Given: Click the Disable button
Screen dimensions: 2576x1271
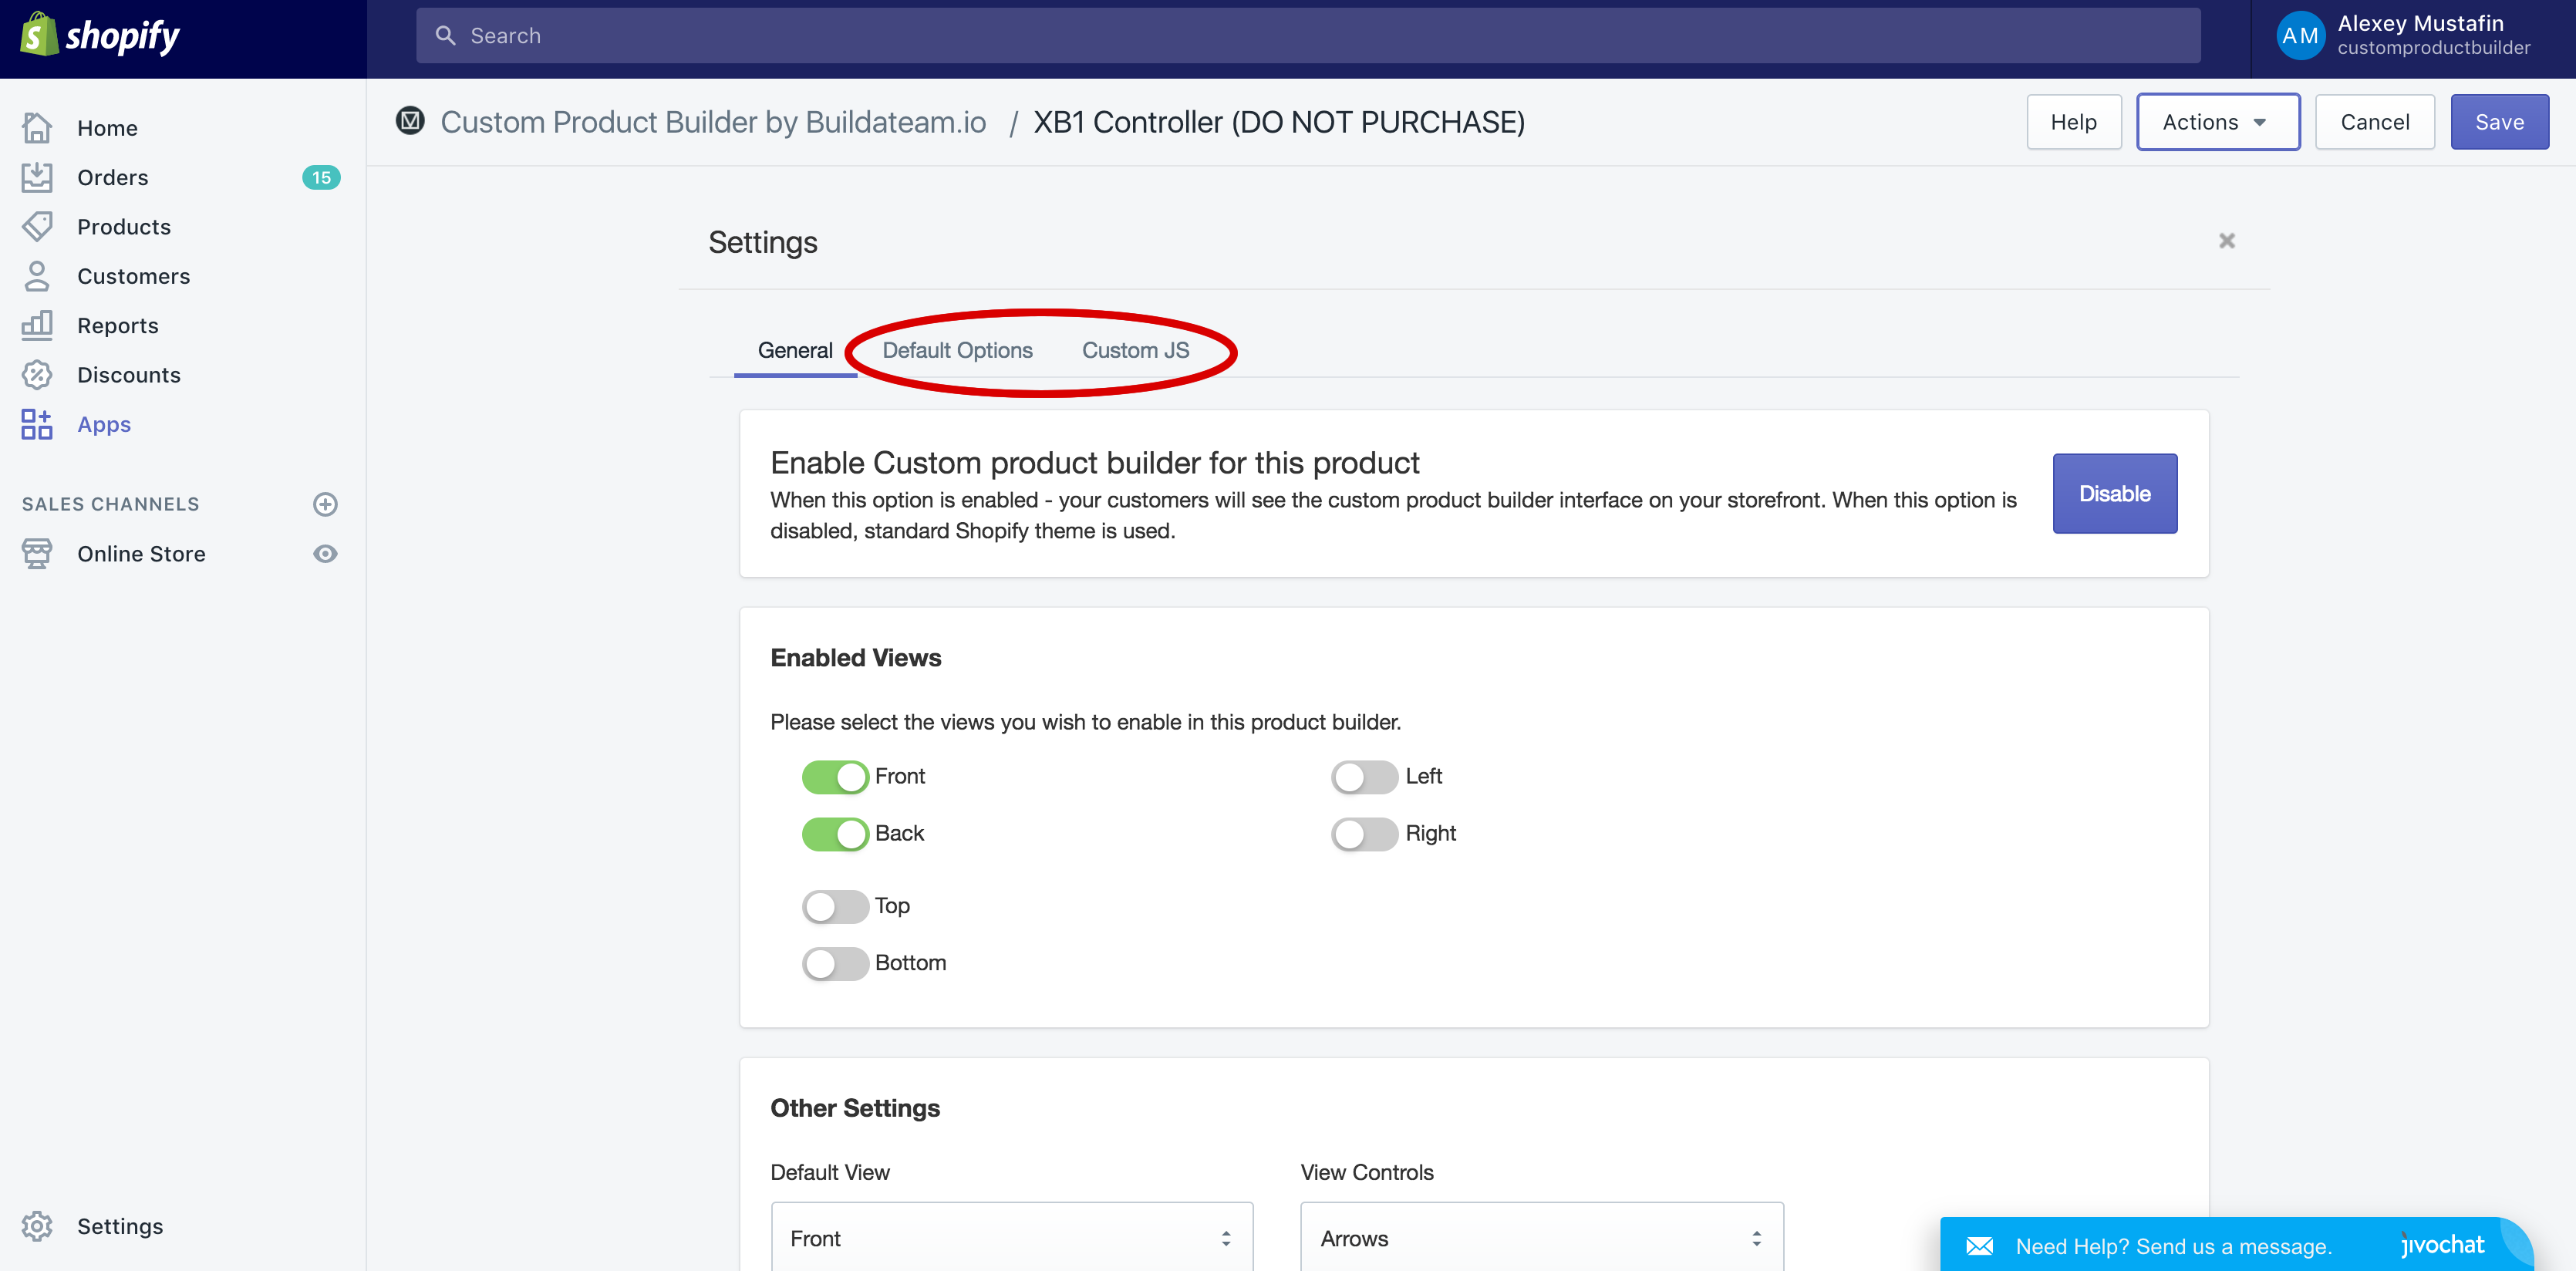Looking at the screenshot, I should click(2114, 493).
